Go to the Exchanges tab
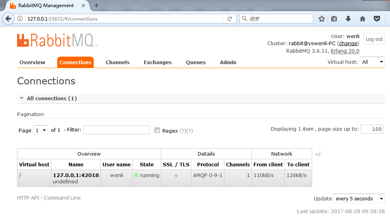 point(158,62)
